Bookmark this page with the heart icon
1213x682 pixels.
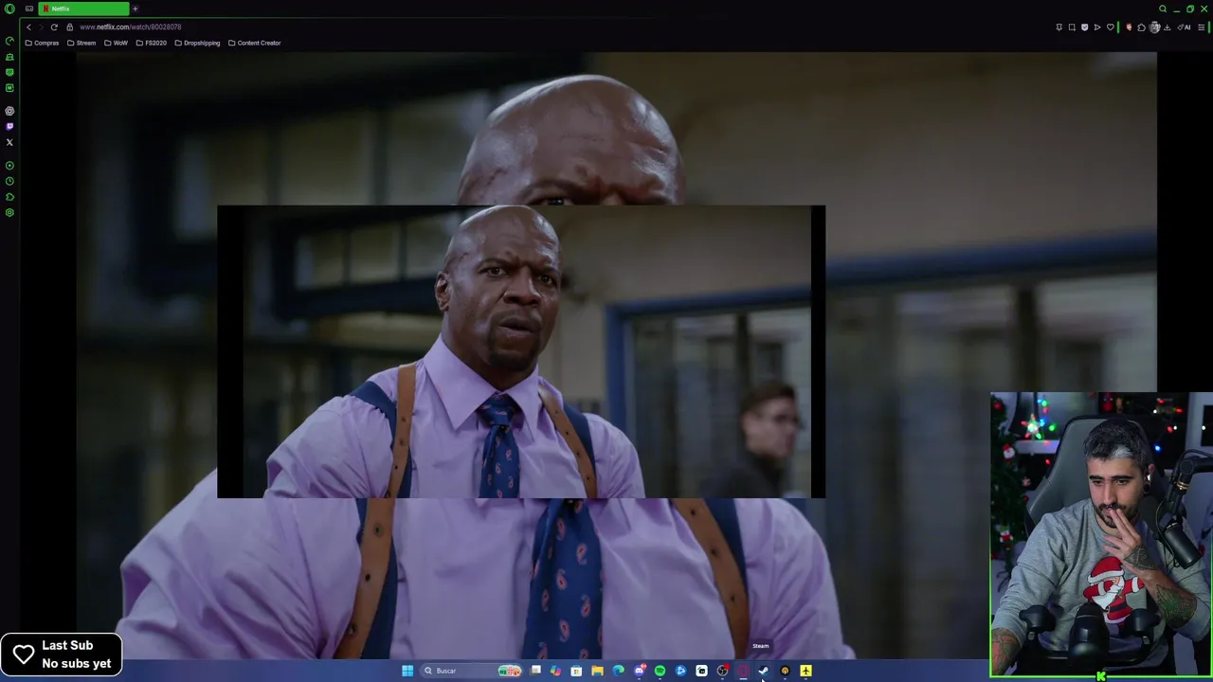[1111, 27]
